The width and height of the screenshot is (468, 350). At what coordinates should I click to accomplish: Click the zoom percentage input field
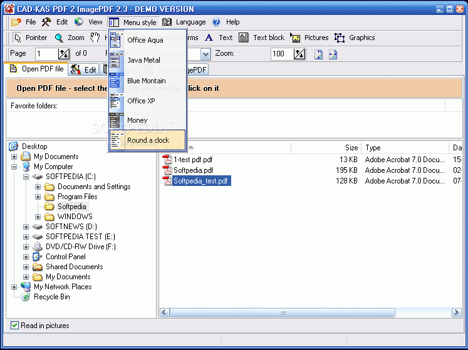[x=283, y=54]
